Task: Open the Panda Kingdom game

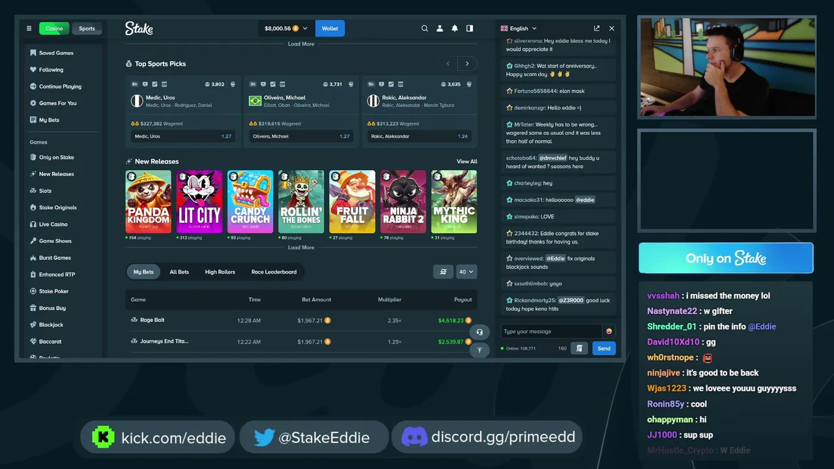Action: pyautogui.click(x=149, y=202)
